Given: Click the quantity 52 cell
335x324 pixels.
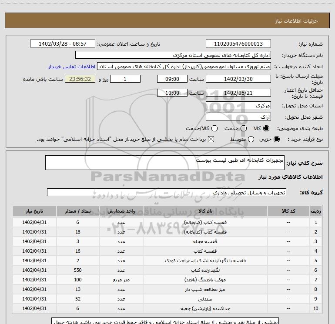Looking at the screenshot, I should pos(78,299).
